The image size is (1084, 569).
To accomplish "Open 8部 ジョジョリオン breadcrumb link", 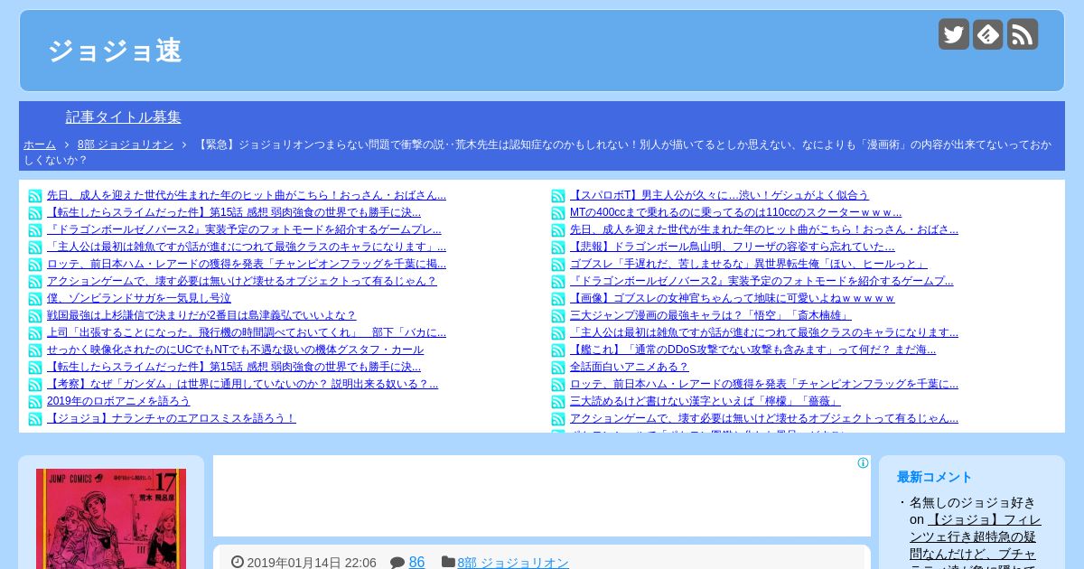I will click(126, 145).
